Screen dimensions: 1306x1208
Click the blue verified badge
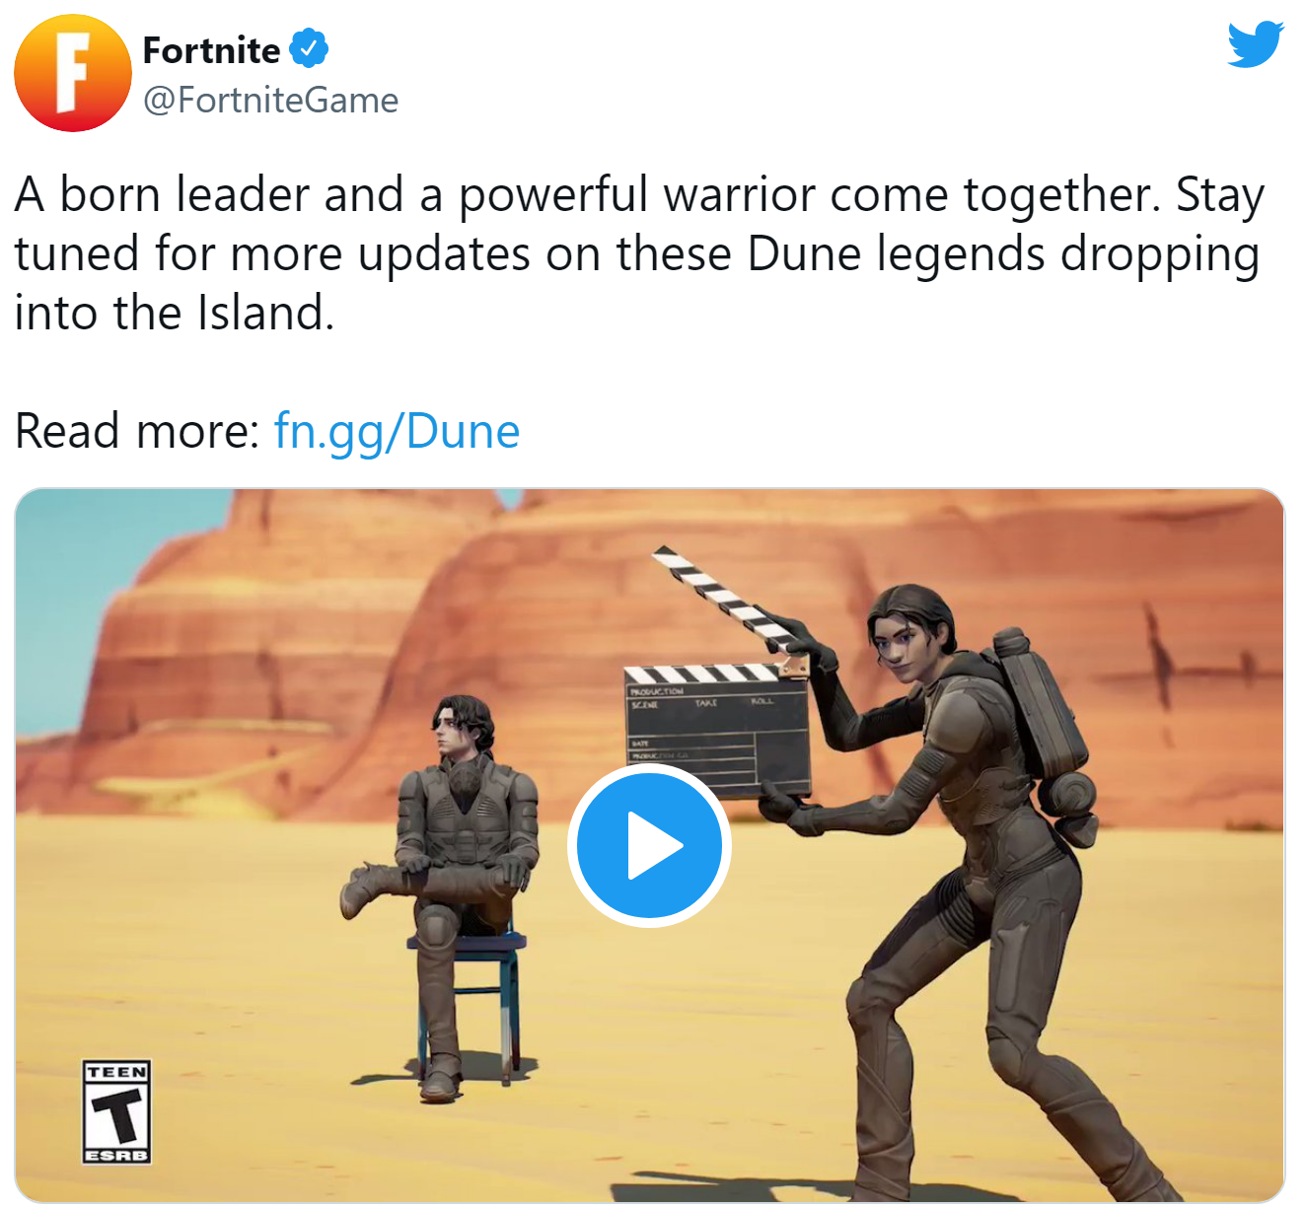pos(309,48)
